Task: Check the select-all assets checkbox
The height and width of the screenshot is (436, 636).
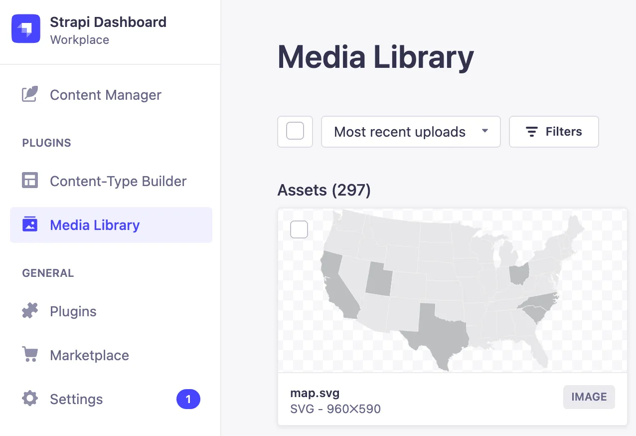Action: click(x=295, y=132)
